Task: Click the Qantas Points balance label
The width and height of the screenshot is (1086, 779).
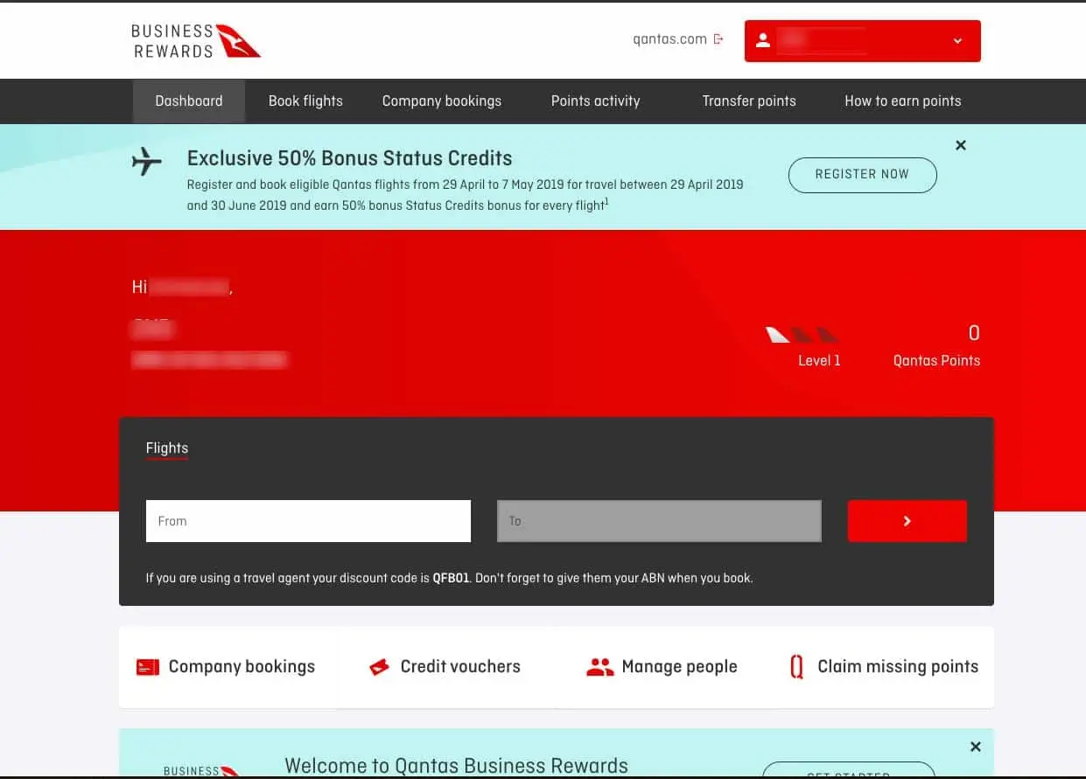Action: [936, 360]
